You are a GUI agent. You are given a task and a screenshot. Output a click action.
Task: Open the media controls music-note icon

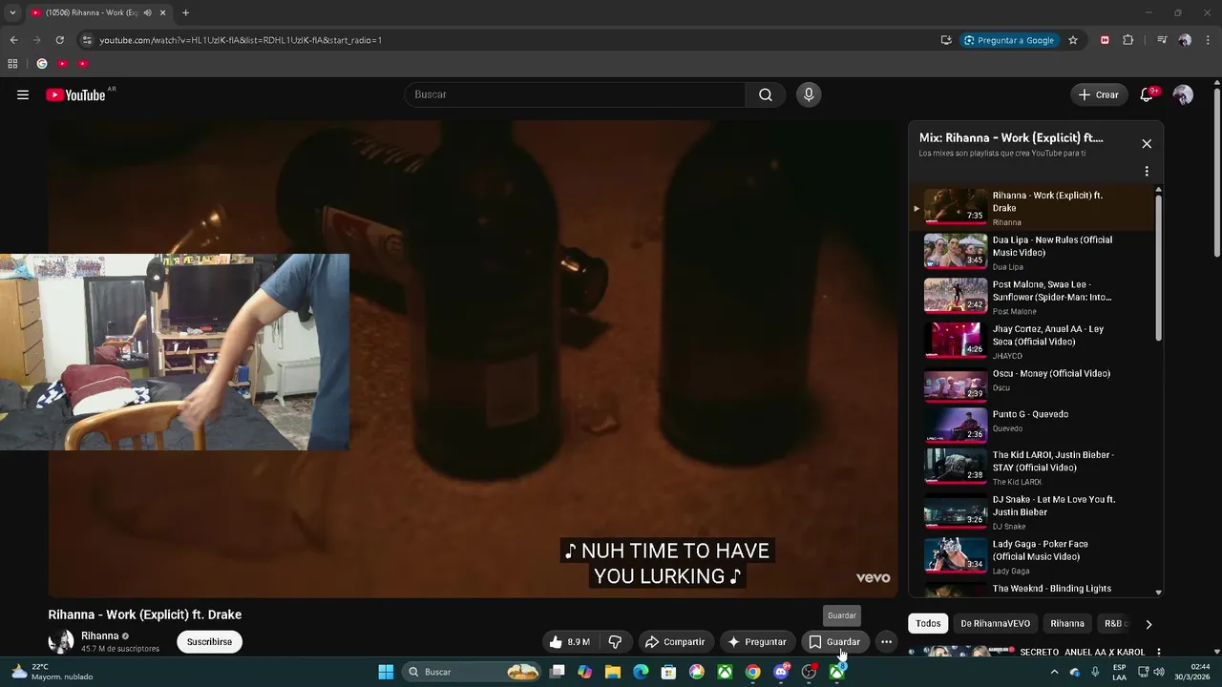click(x=1162, y=40)
